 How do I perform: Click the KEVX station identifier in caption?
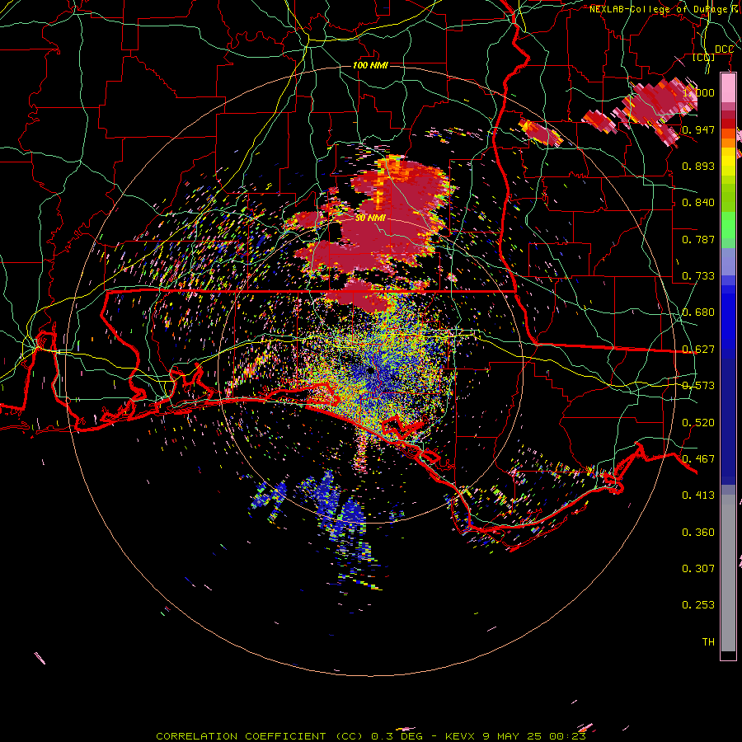460,736
